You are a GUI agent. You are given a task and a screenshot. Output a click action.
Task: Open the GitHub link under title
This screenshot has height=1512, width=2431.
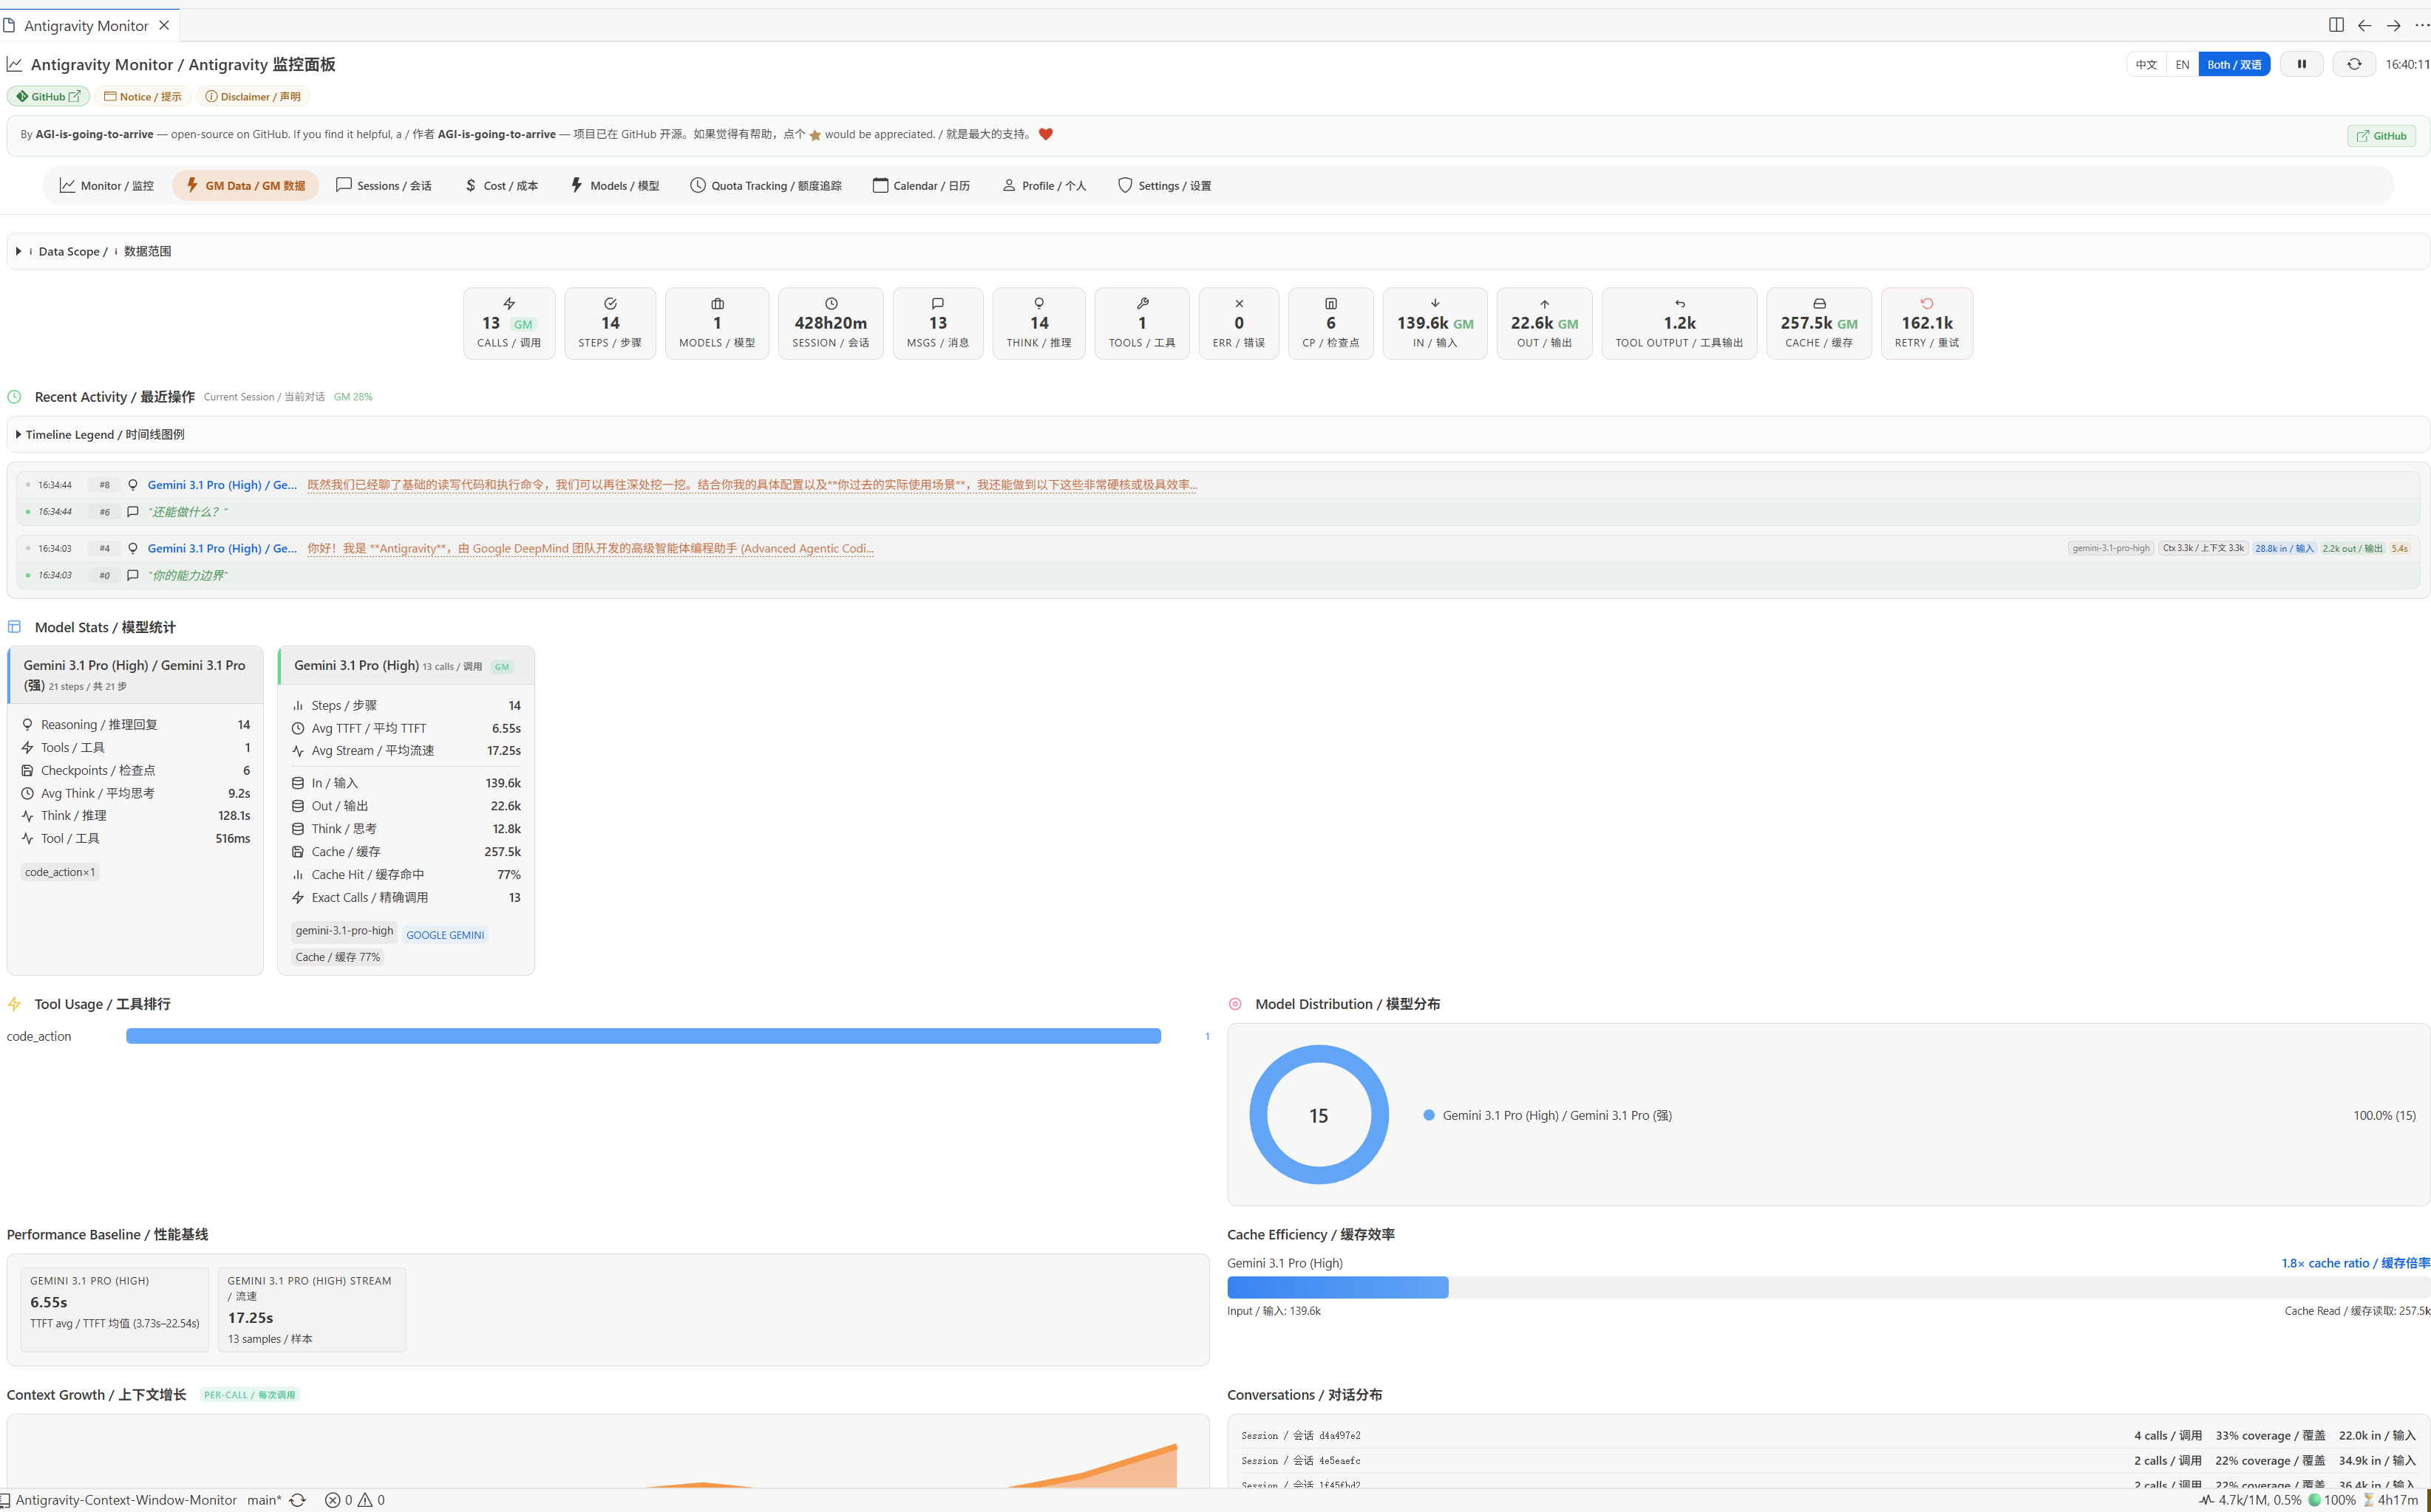click(48, 97)
